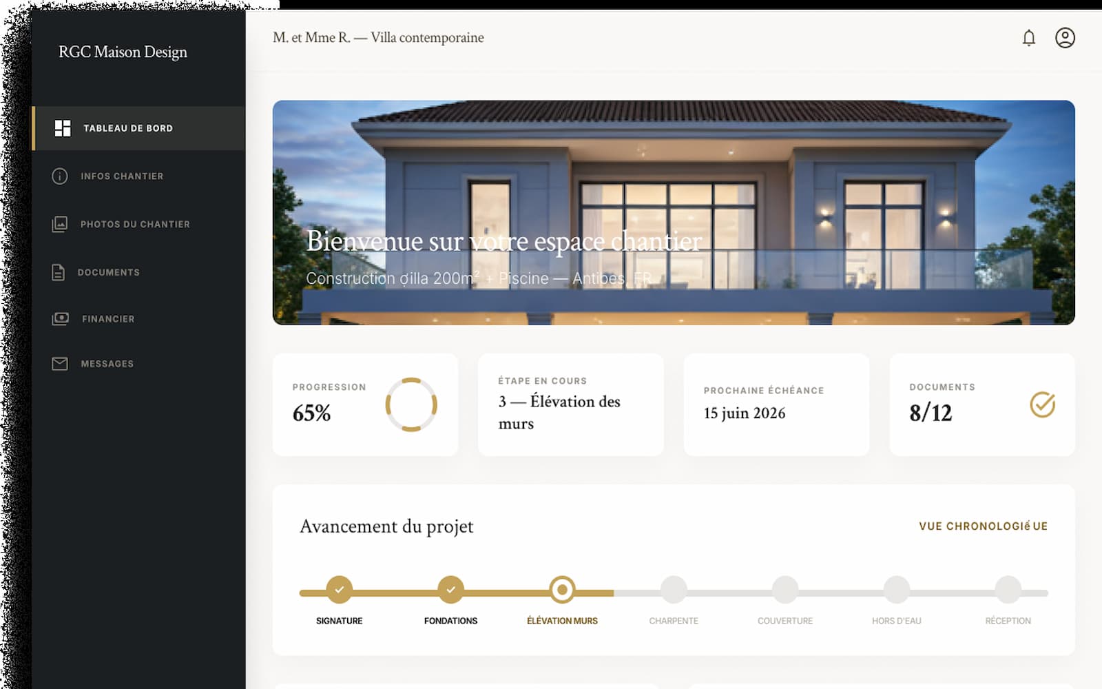Click the Documents card checkmark icon
The height and width of the screenshot is (689, 1102).
point(1042,404)
